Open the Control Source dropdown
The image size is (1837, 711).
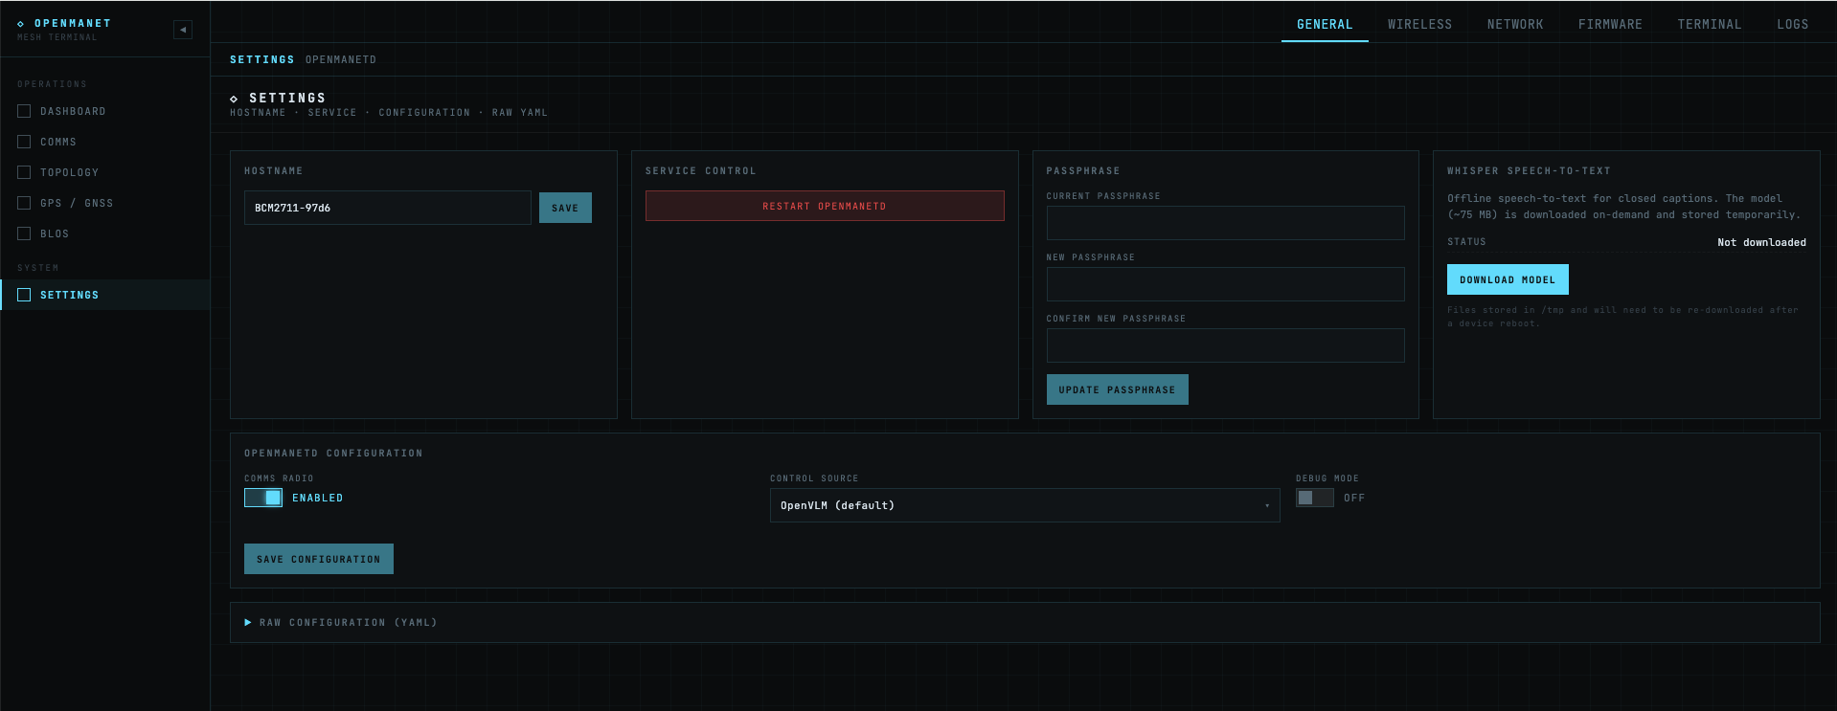(1025, 505)
